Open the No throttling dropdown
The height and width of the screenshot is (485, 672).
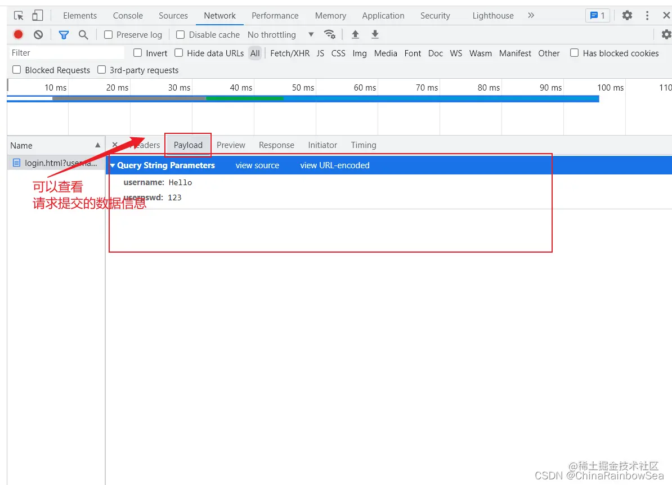(x=281, y=35)
